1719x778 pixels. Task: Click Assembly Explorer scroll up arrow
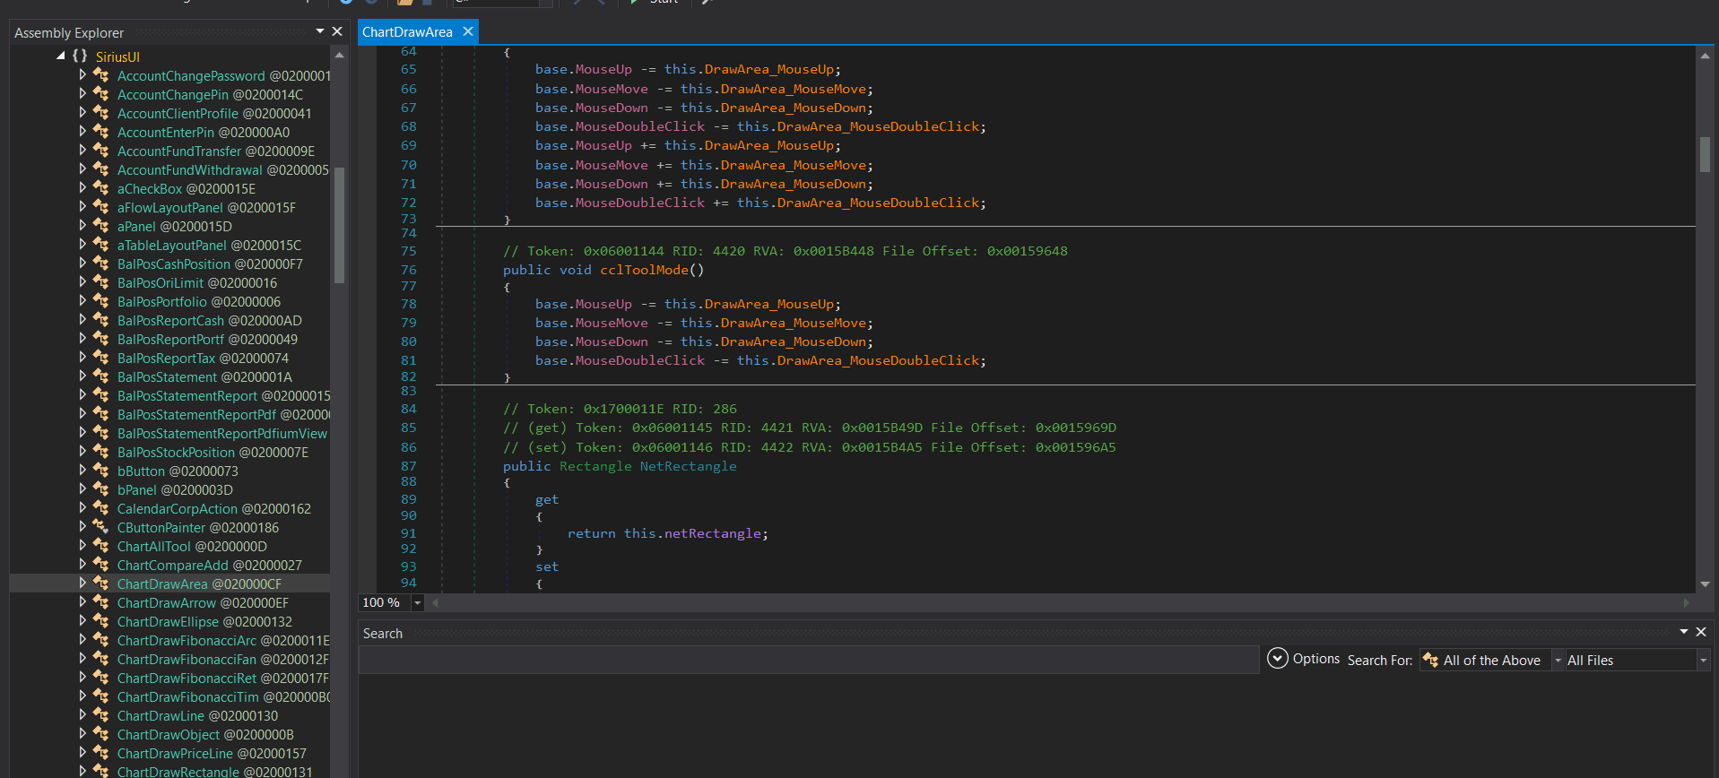coord(339,56)
